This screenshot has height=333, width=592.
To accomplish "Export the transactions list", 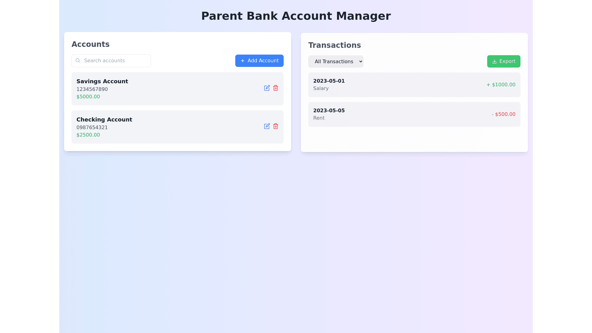I will click(x=504, y=62).
